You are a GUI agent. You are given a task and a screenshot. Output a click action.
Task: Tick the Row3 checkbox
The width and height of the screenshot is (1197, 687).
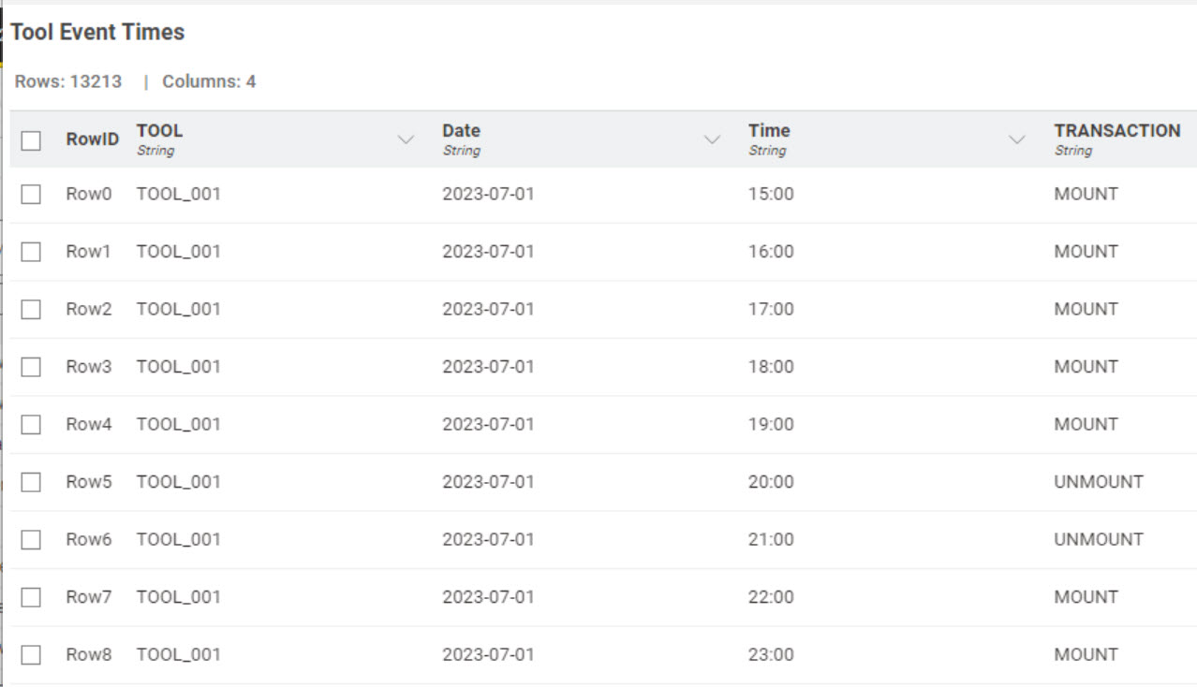(x=31, y=367)
